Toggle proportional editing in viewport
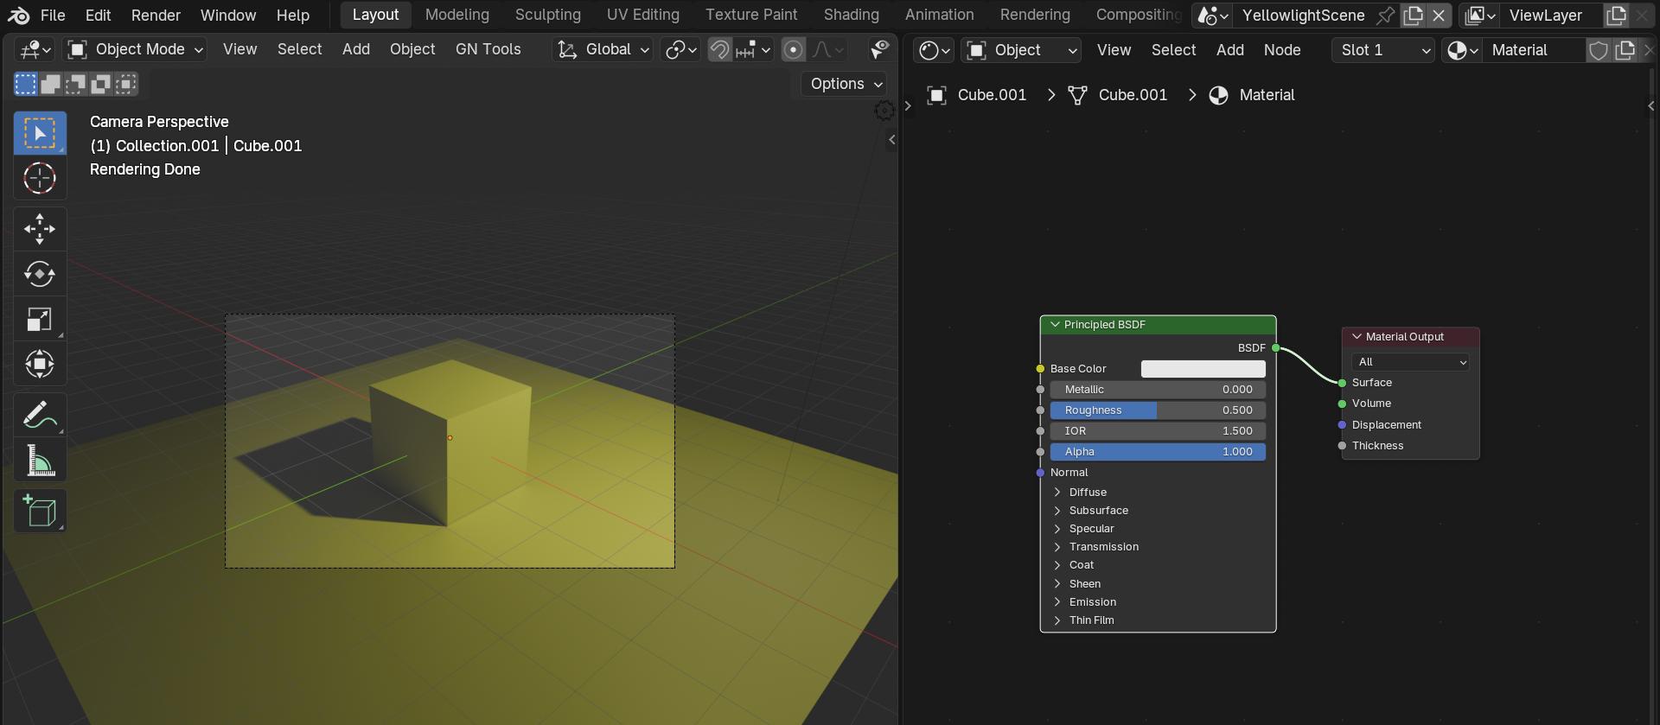 point(793,50)
